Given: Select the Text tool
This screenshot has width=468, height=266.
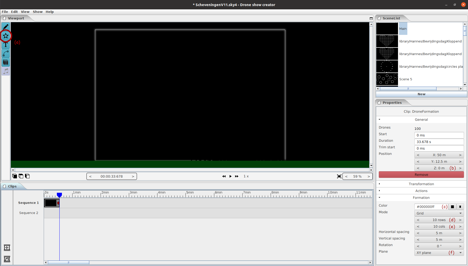Looking at the screenshot, I should (6, 45).
